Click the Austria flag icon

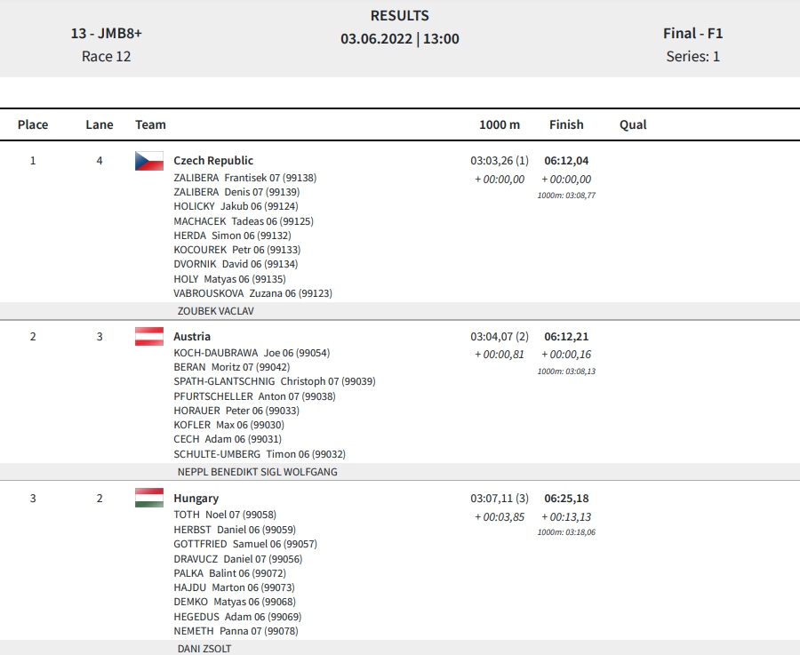(x=149, y=336)
